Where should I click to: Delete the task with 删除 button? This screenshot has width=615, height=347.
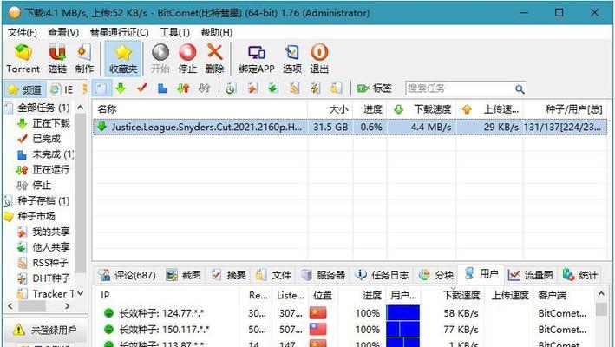tap(214, 59)
